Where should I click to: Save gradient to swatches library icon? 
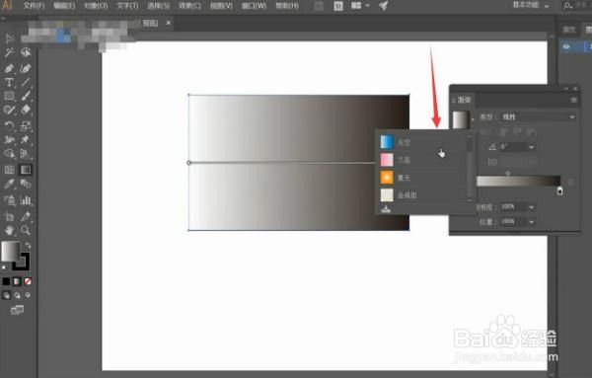[386, 209]
